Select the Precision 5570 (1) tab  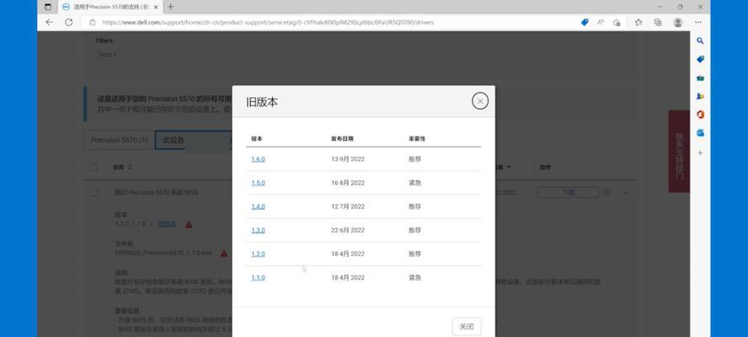pos(119,141)
